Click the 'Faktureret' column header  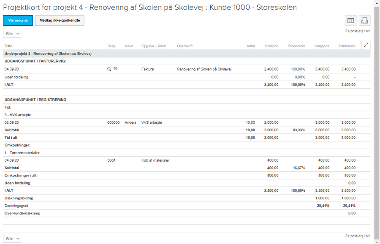tap(347, 46)
